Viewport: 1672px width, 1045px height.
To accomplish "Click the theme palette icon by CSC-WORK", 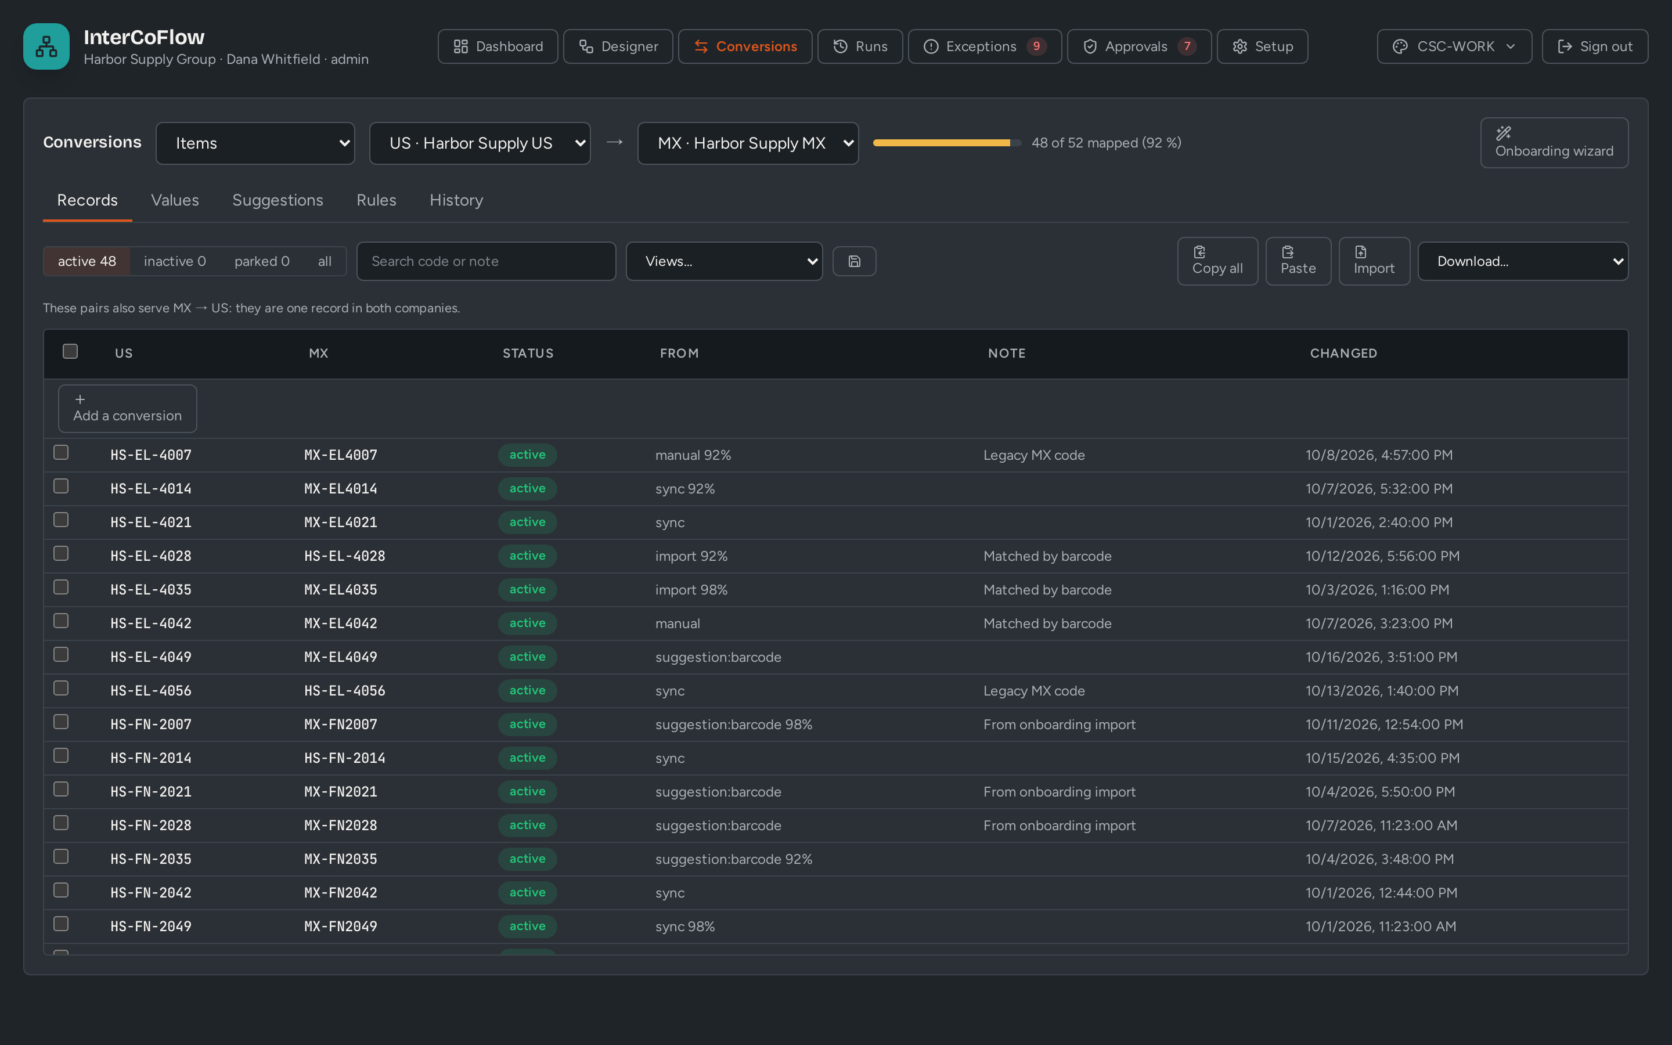I will point(1400,46).
